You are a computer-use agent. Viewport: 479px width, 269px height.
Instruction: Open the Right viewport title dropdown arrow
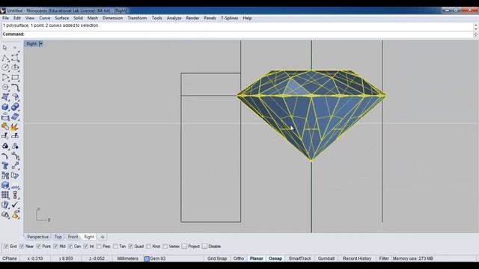[40, 44]
